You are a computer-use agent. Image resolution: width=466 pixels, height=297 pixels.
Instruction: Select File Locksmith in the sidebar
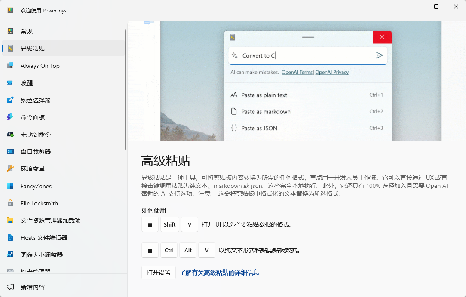(x=63, y=203)
